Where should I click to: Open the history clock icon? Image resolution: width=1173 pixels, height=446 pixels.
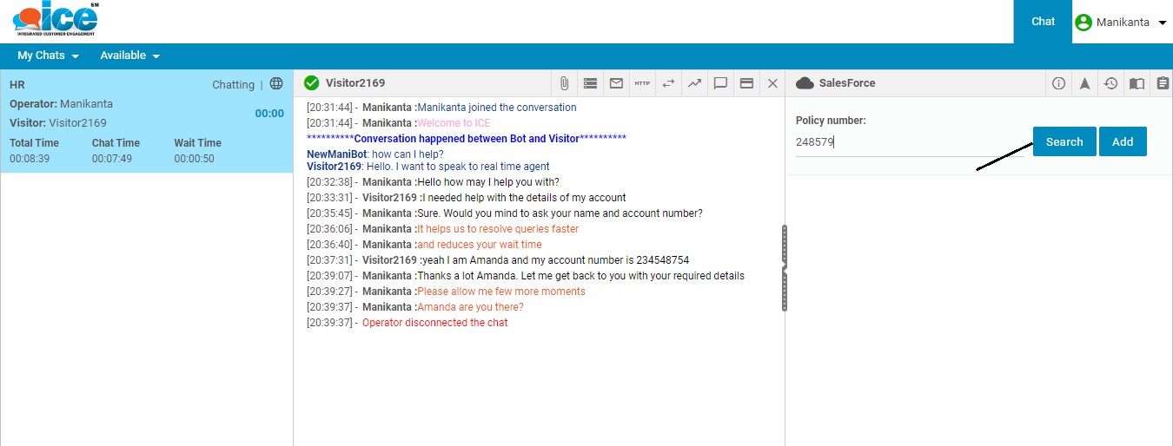[x=1110, y=83]
